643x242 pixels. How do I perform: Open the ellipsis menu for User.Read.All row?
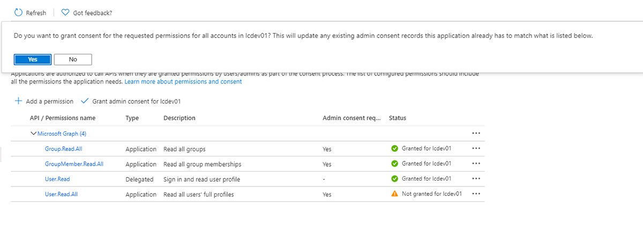[476, 194]
